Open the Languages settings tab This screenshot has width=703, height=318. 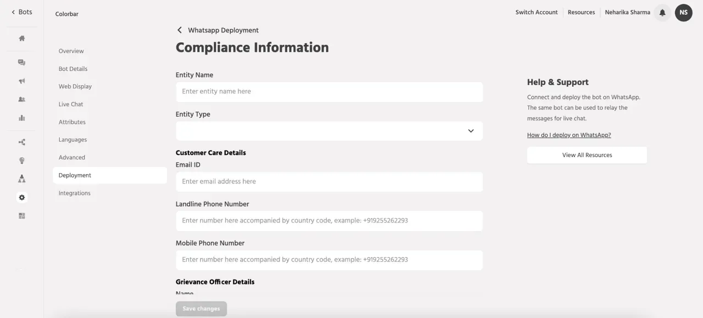[x=73, y=140]
